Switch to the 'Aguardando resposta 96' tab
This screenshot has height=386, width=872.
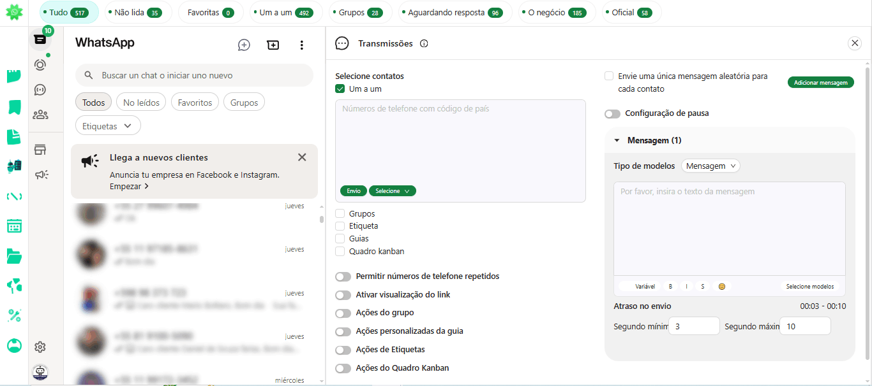pos(455,12)
